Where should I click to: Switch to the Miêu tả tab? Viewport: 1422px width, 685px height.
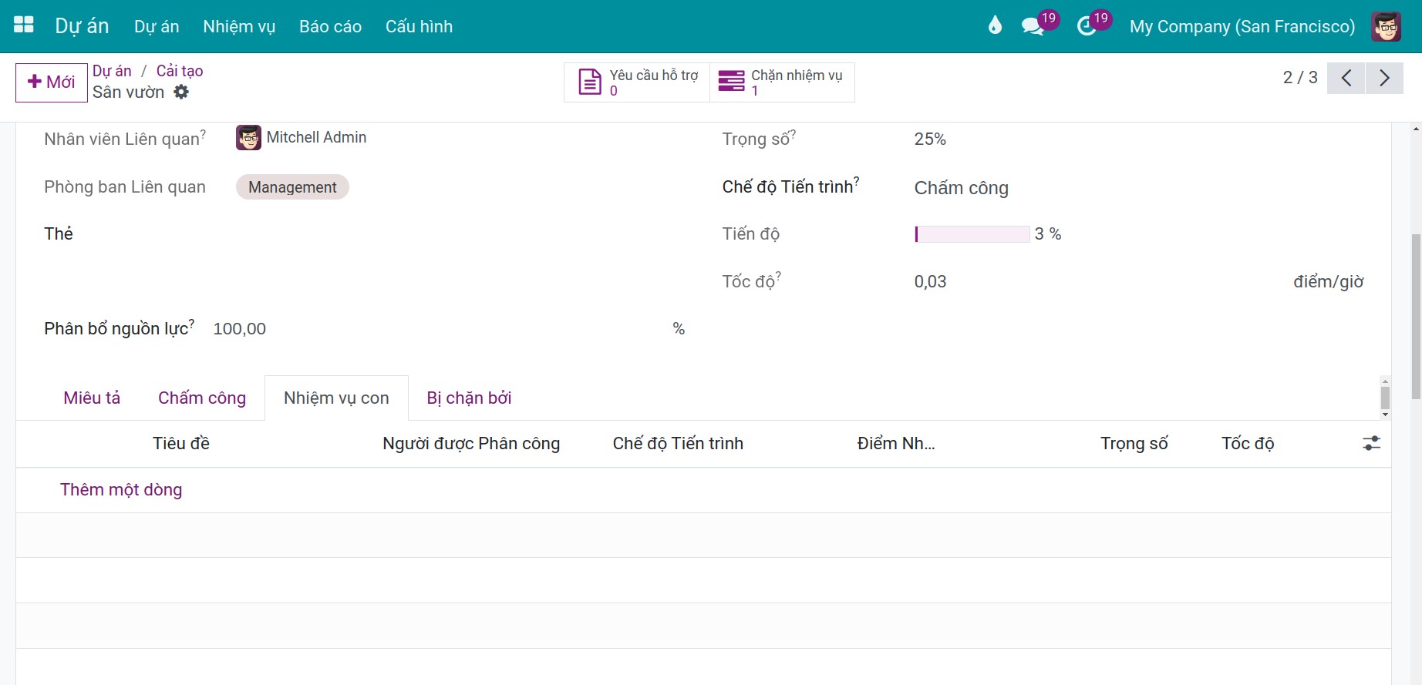[x=92, y=398]
